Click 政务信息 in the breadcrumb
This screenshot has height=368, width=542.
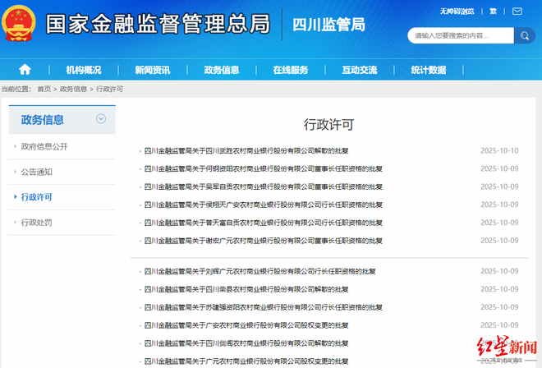[74, 89]
